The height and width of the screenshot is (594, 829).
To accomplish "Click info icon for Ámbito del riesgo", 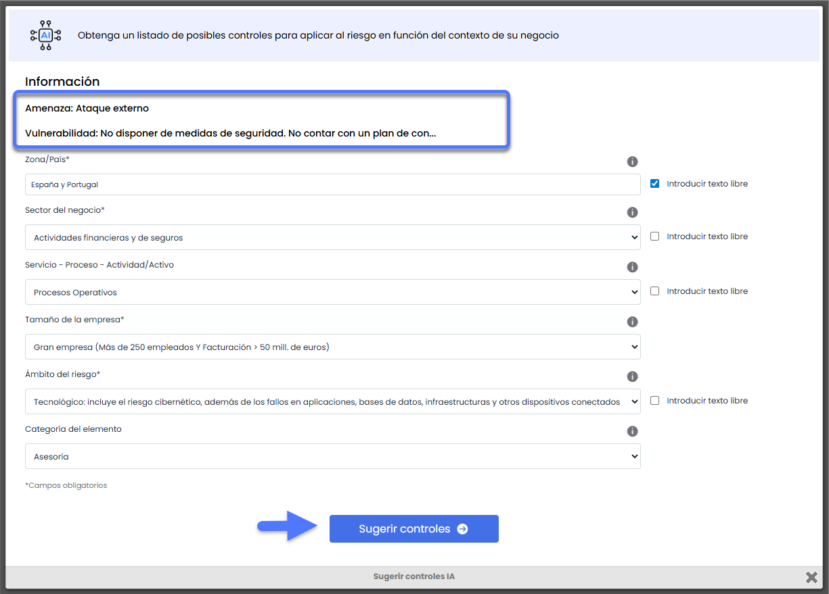I will [632, 376].
